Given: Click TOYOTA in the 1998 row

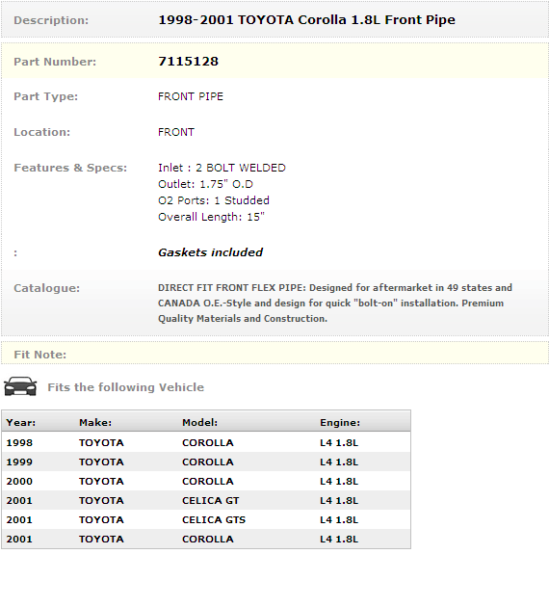Looking at the screenshot, I should 101,442.
